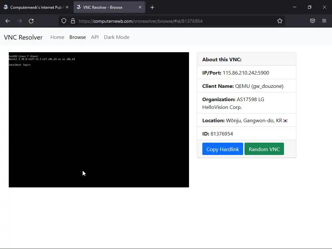Click the address bar URL
The image size is (332, 249).
click(x=141, y=21)
